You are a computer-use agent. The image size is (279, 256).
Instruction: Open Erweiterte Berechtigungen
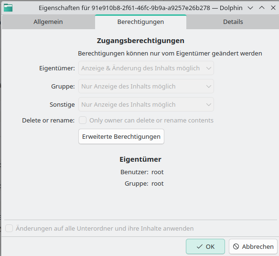click(121, 136)
